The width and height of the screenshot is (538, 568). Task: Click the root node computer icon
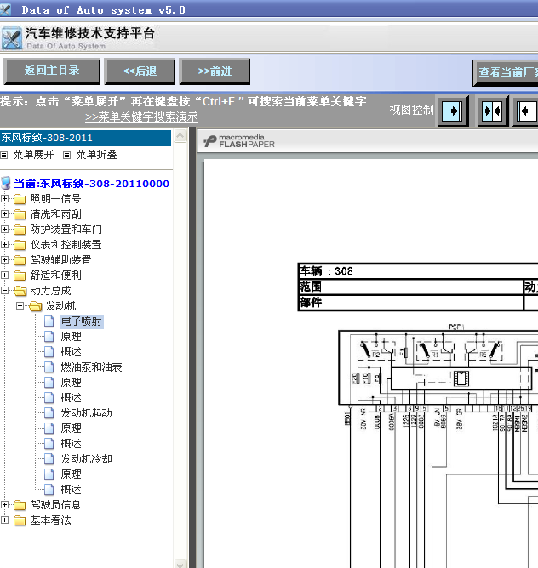pyautogui.click(x=6, y=183)
